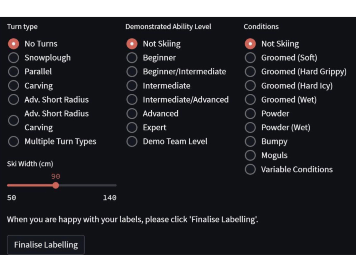Viewport: 356px width, 272px height.
Task: Pick Multiple Turn Types radio option
Action: click(13, 141)
